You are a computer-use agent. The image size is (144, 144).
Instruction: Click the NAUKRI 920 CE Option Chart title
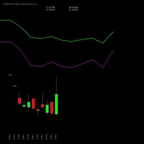click(x=20, y=4)
